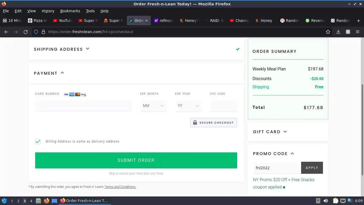Bookmark this page with the star
364x205 pixels.
[x=328, y=32]
